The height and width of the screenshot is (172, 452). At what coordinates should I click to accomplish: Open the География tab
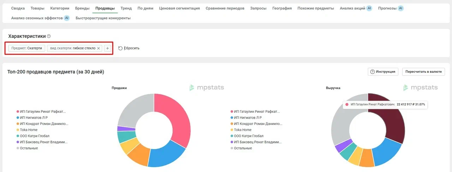282,8
